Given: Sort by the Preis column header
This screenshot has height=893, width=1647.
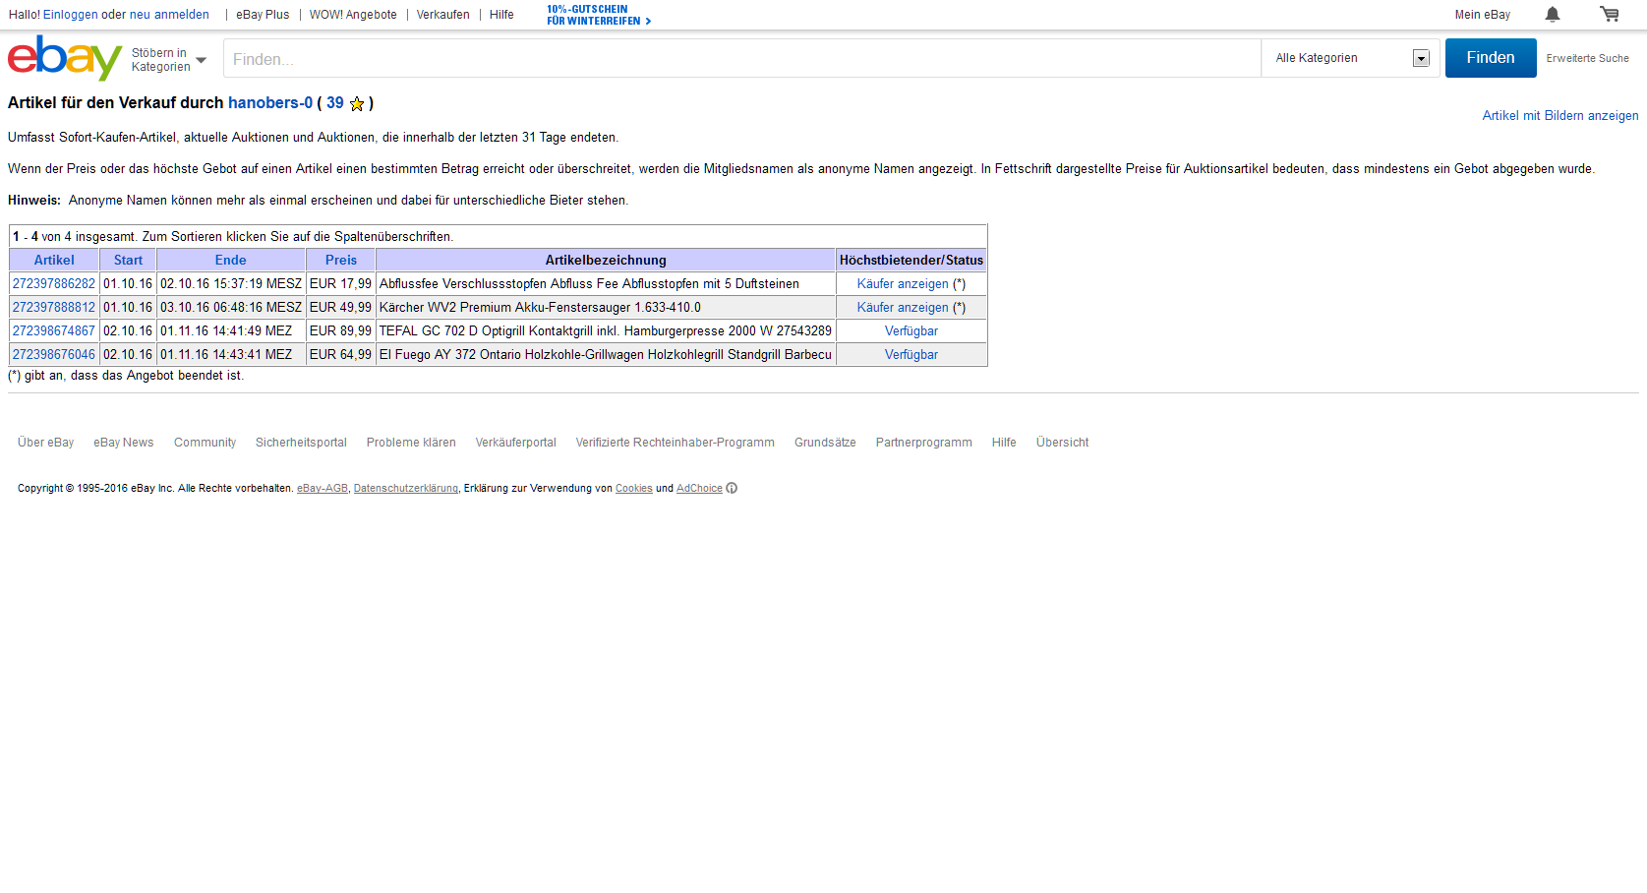Looking at the screenshot, I should 341,260.
